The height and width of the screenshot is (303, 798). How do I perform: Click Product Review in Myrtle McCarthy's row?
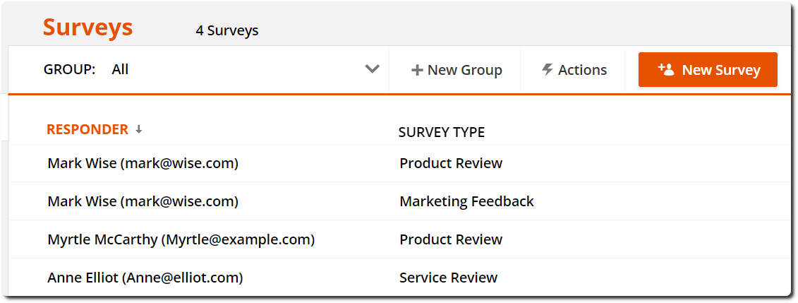point(451,239)
